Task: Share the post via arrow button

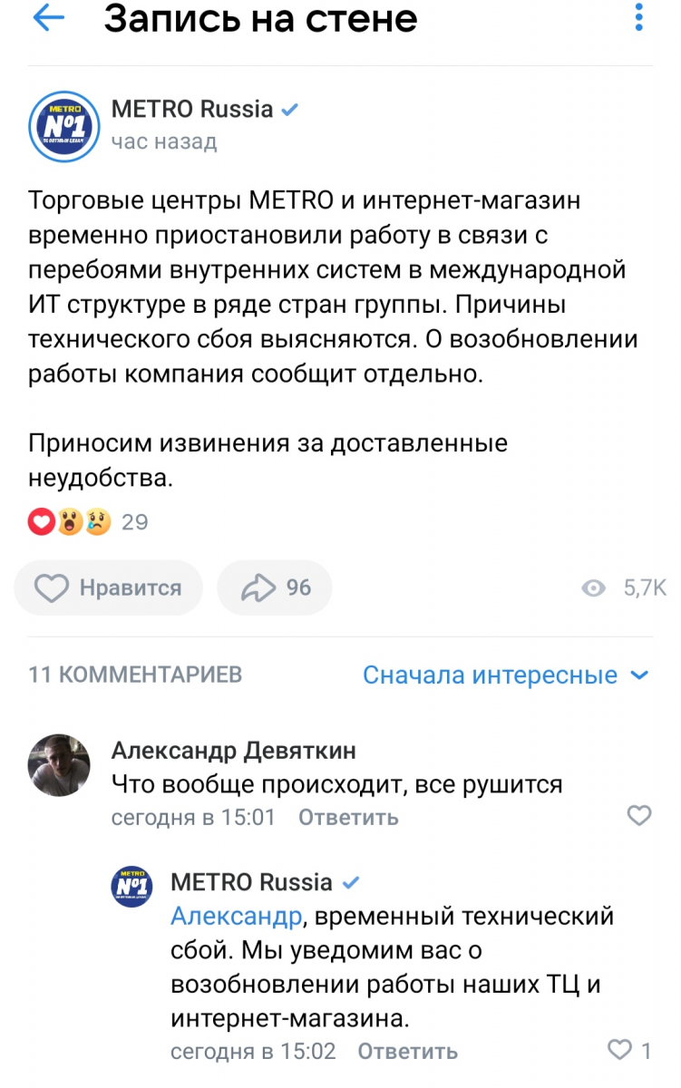Action: pyautogui.click(x=275, y=588)
